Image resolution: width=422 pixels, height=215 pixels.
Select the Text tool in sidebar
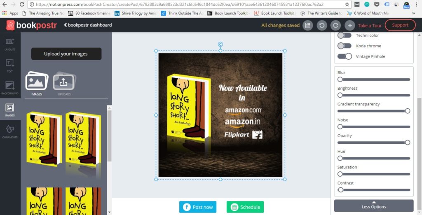[x=10, y=65]
